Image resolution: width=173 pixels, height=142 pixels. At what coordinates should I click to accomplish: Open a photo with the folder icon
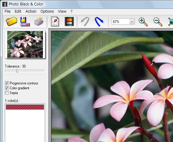point(11,21)
